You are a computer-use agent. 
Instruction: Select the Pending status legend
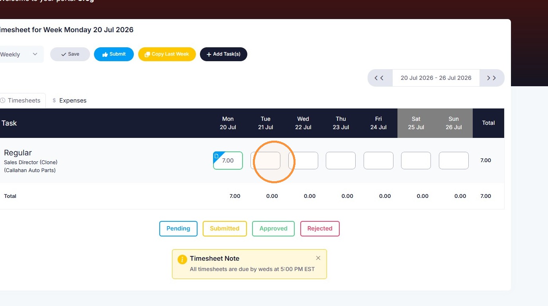click(178, 229)
